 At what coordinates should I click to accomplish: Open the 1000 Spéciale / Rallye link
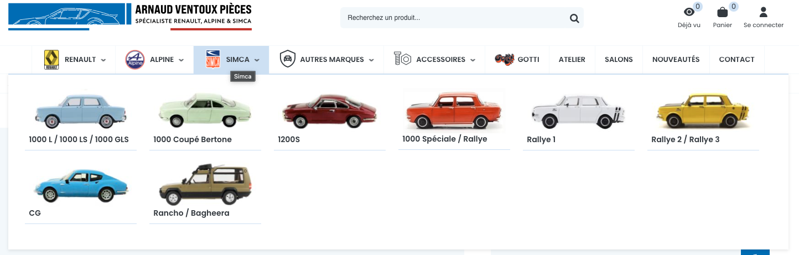click(445, 139)
